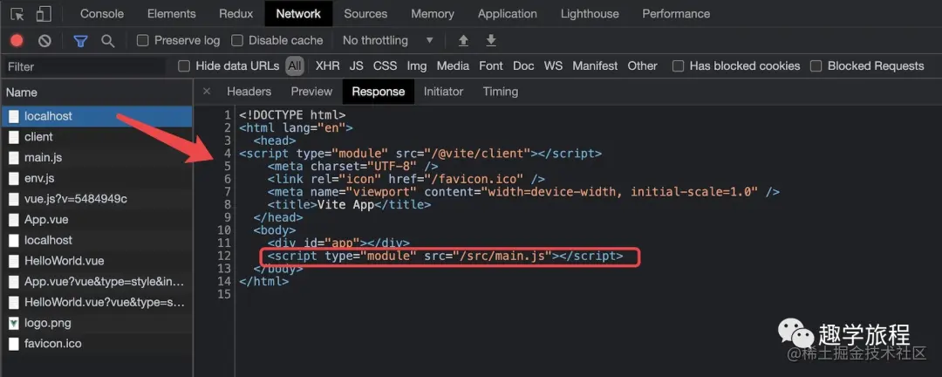This screenshot has width=942, height=377.
Task: Select the All filter type
Action: click(x=295, y=66)
